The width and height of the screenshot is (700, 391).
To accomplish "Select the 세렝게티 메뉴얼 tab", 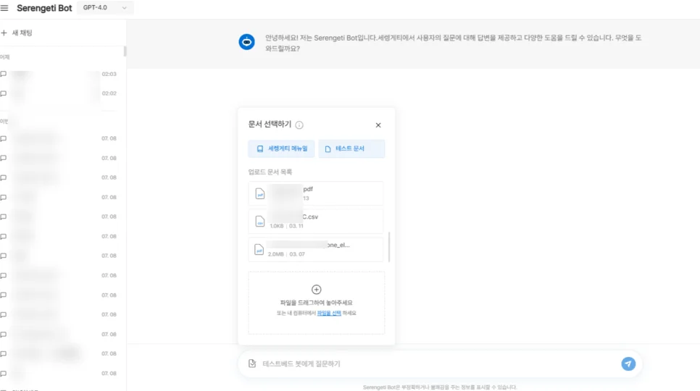I will pyautogui.click(x=281, y=149).
